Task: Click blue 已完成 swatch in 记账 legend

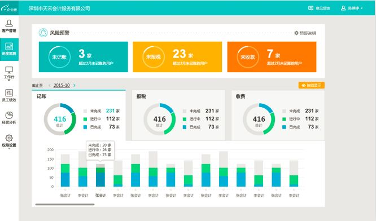Action: (x=85, y=127)
